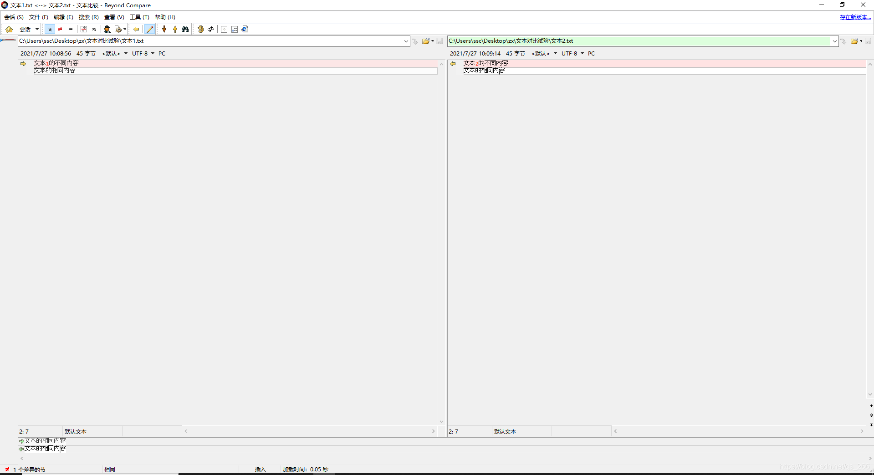The height and width of the screenshot is (475, 874).
Task: Click right difference arrow on line 1
Action: (x=453, y=64)
